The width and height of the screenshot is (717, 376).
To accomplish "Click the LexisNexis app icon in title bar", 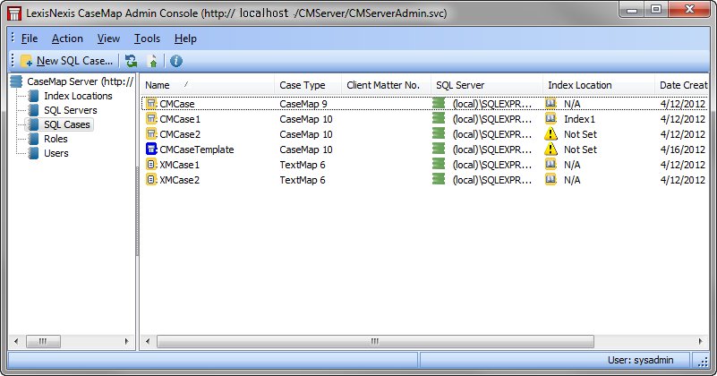I will 14,13.
